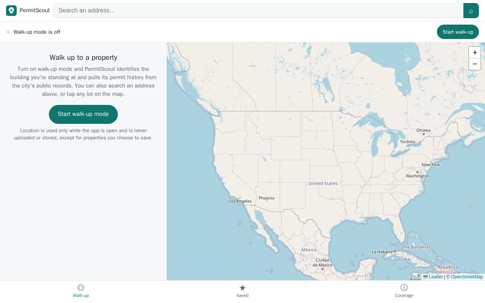The image size is (485, 303).
Task: Zoom in on the map
Action: tap(475, 53)
